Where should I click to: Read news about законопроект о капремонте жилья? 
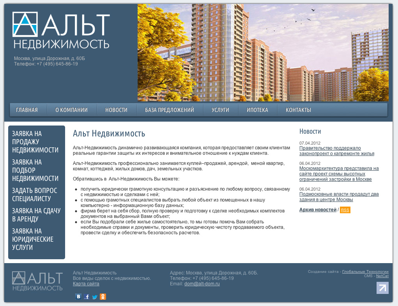coord(336,151)
